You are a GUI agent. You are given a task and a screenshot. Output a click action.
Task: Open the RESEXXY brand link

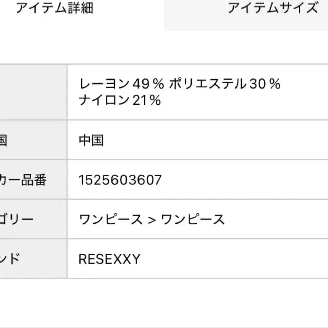[109, 259]
